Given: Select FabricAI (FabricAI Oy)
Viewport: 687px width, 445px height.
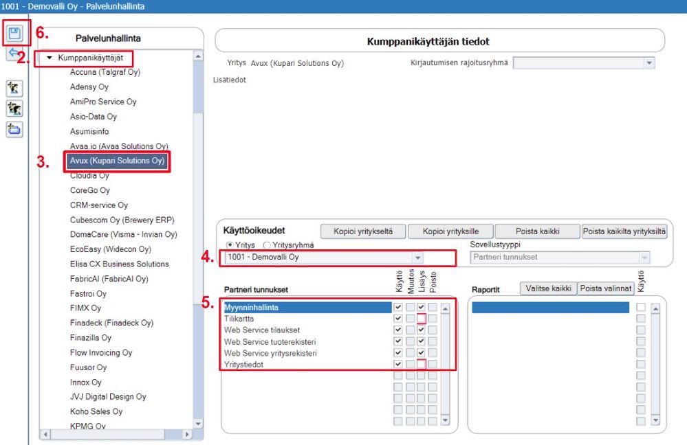Looking at the screenshot, I should tap(109, 279).
